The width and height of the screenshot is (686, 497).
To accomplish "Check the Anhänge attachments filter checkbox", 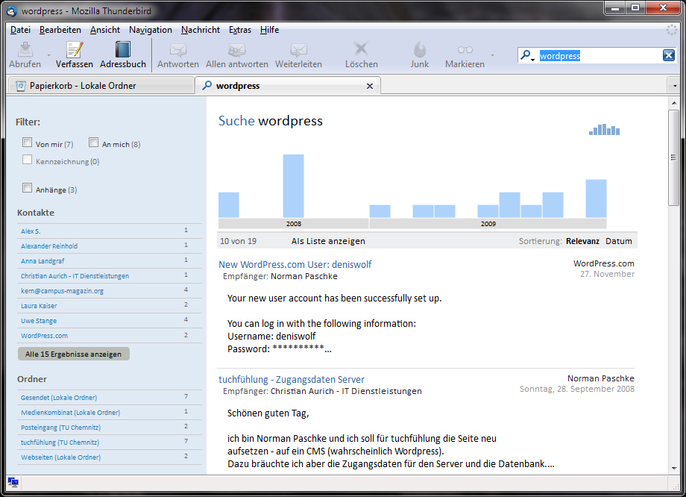I will pyautogui.click(x=27, y=188).
